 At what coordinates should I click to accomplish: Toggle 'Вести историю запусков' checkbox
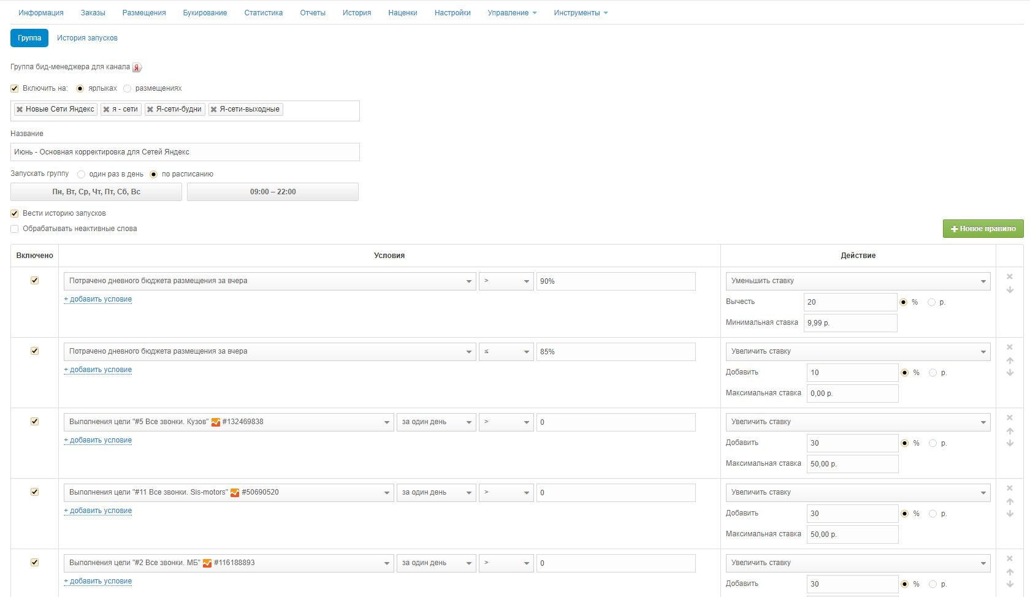pos(15,213)
